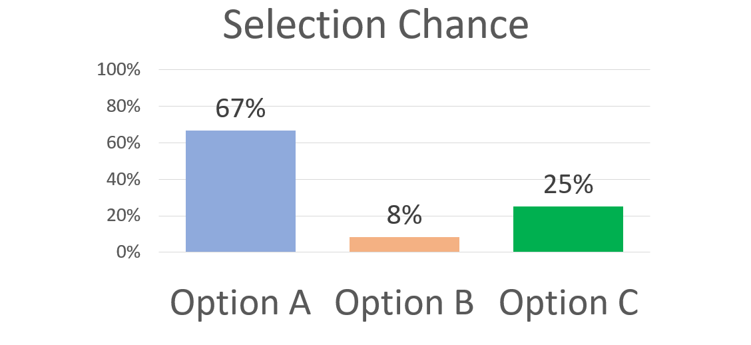Image resolution: width=751 pixels, height=345 pixels.
Task: Click the 100% vertical axis label
Action: pos(119,70)
